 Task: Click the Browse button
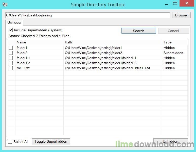pos(181,15)
